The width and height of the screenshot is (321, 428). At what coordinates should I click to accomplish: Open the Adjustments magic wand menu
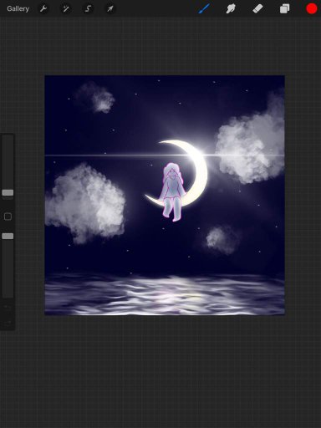coord(66,9)
